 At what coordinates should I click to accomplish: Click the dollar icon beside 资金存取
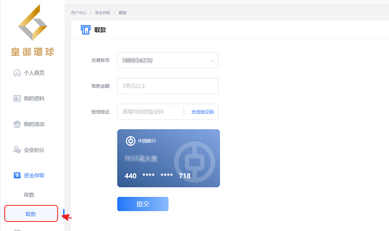coord(17,175)
